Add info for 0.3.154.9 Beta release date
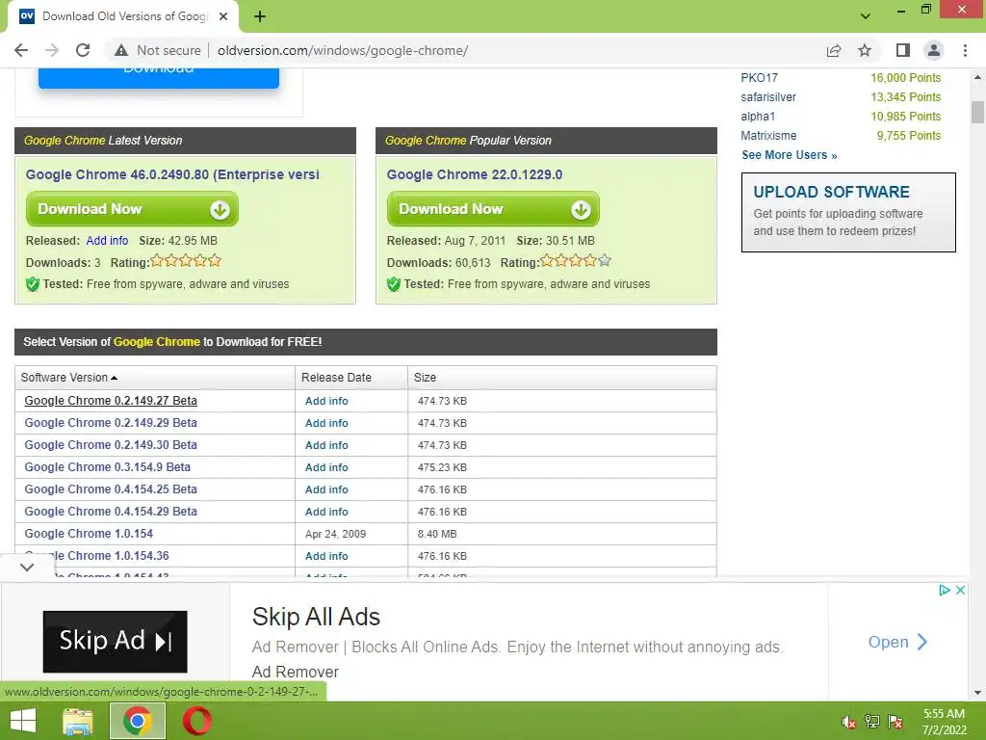 (x=326, y=467)
